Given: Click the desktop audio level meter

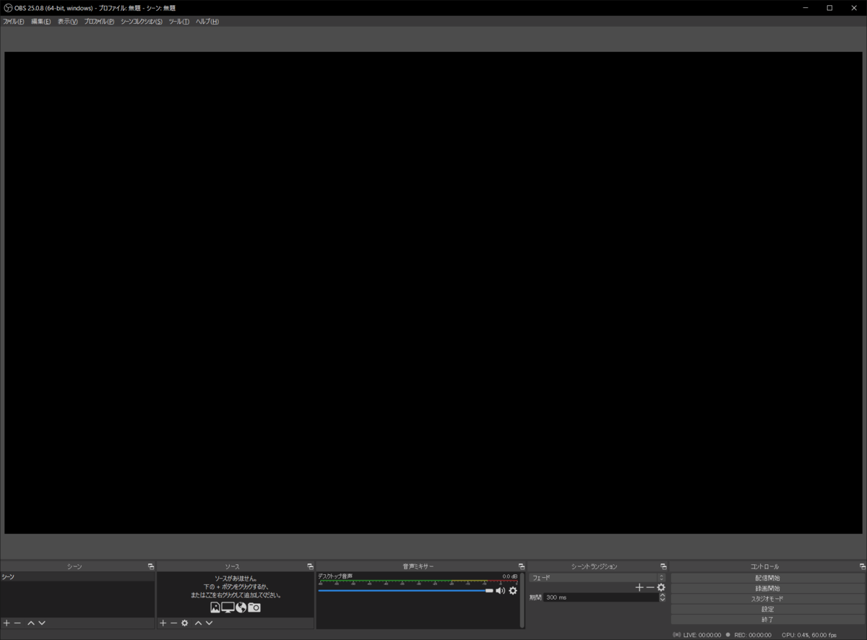Looking at the screenshot, I should coord(418,581).
